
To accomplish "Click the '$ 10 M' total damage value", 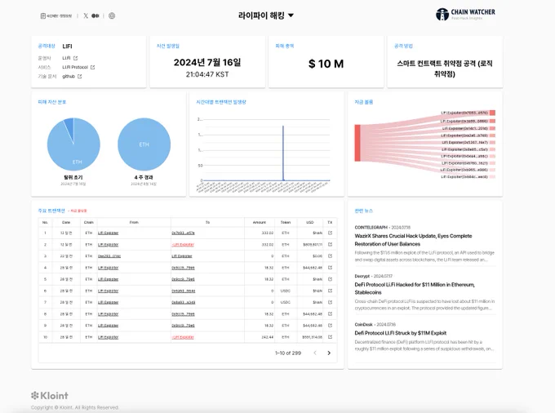I will tap(326, 64).
